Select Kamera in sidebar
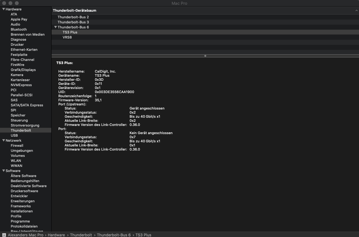 [17, 75]
